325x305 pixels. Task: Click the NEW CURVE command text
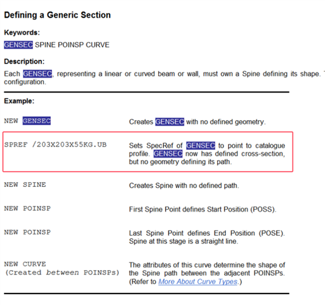pyautogui.click(x=25, y=264)
